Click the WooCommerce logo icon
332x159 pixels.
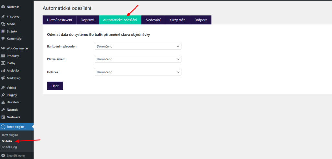(x=3, y=48)
